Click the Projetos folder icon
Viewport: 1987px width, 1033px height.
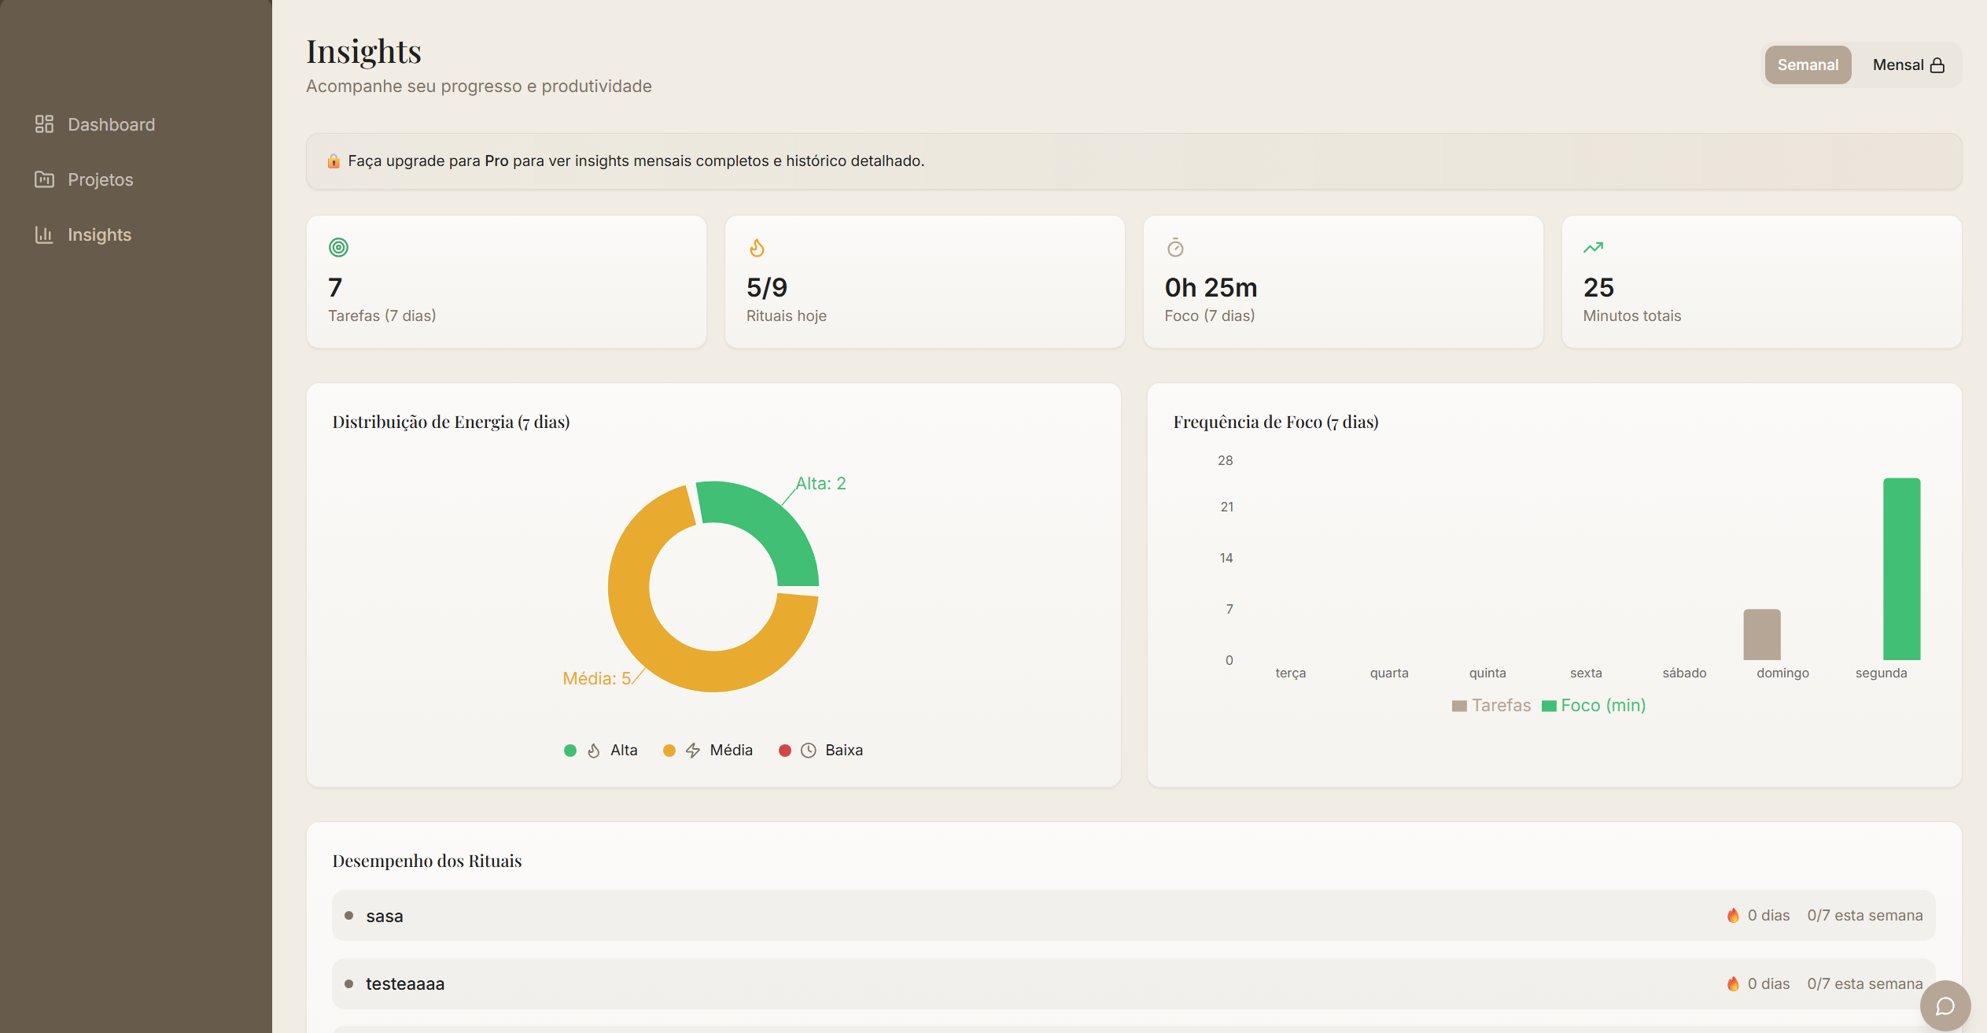click(44, 179)
